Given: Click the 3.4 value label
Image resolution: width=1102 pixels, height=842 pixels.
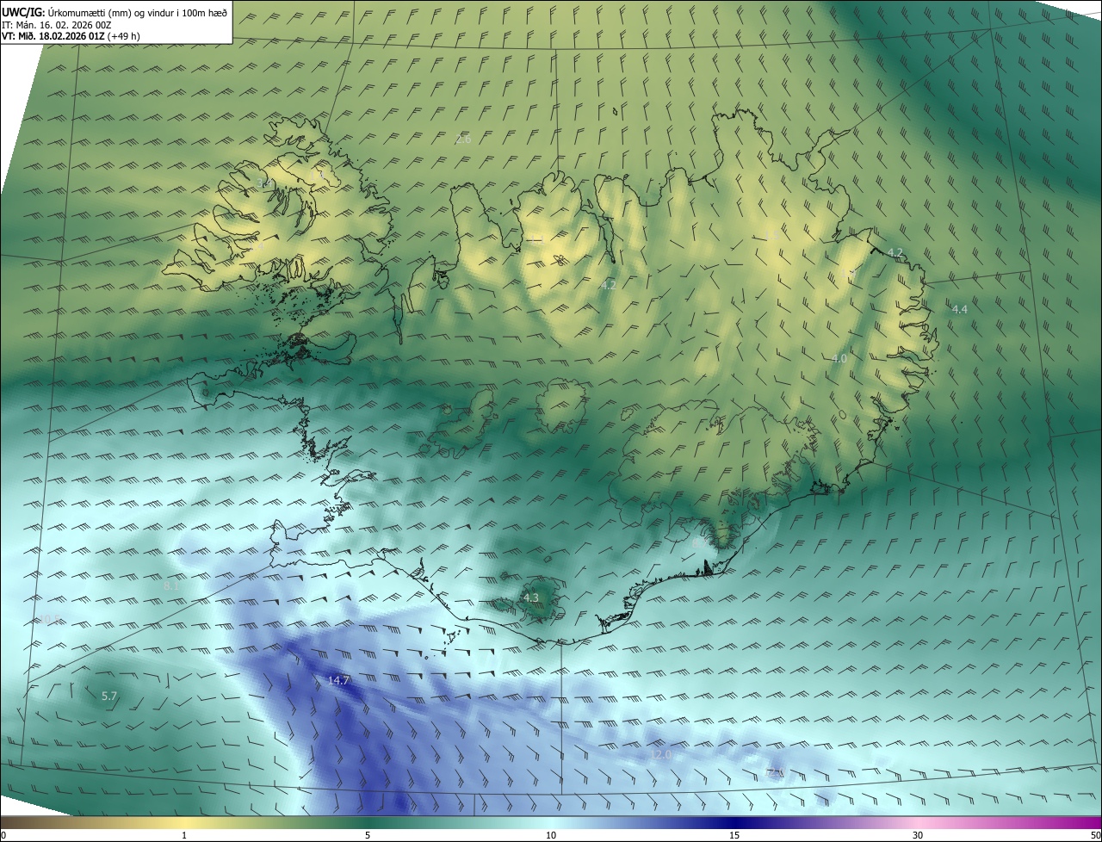Looking at the screenshot, I should coord(264,183).
